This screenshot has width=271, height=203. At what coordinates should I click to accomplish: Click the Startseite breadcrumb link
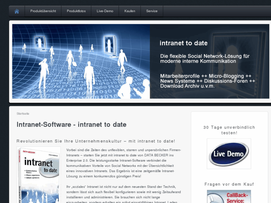[x=23, y=114]
